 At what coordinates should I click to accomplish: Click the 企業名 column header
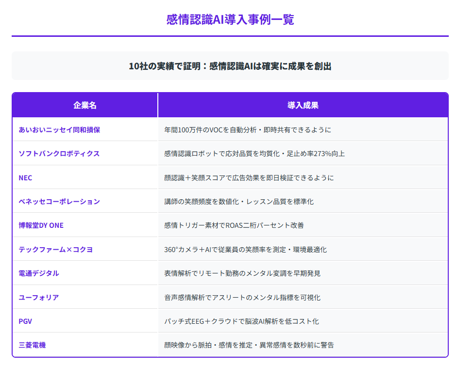click(85, 105)
